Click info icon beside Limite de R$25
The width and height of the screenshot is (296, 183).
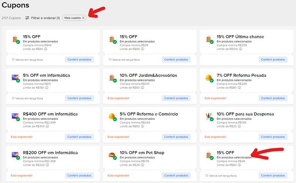143,165
